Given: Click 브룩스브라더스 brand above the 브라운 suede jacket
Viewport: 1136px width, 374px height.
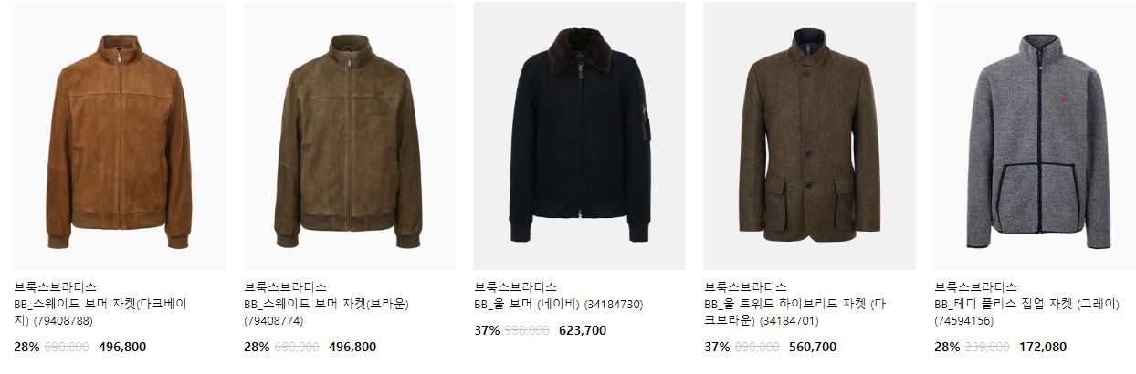Looking at the screenshot, I should tap(286, 287).
